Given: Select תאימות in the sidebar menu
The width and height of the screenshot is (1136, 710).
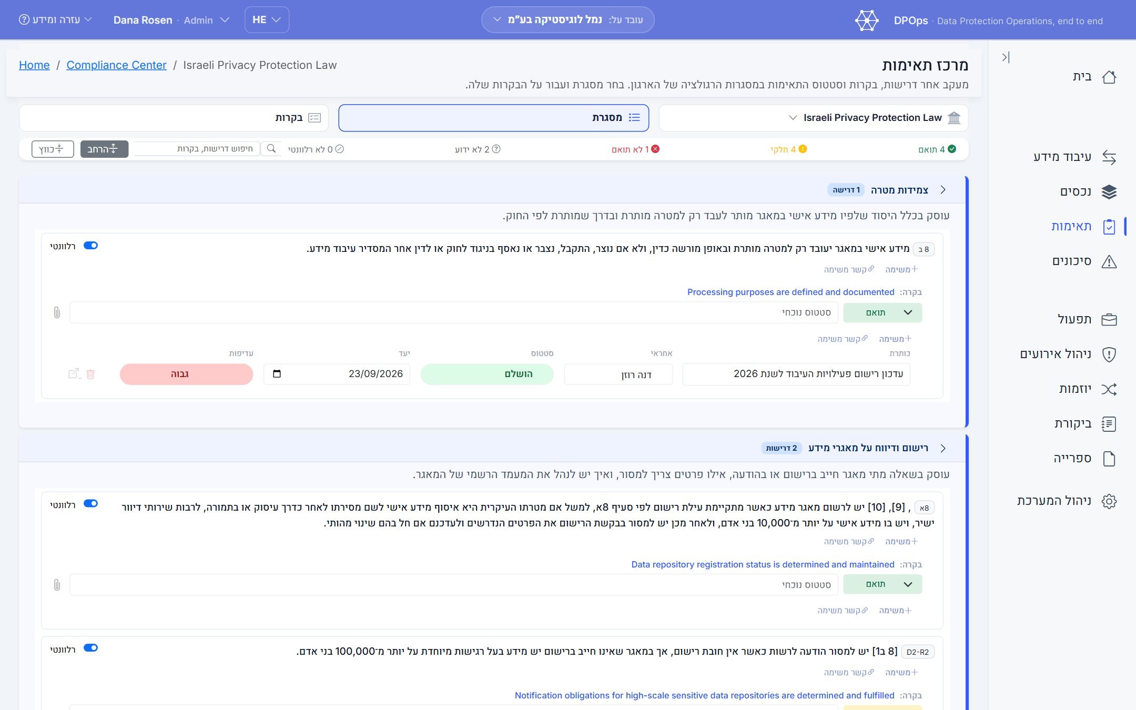Looking at the screenshot, I should pyautogui.click(x=1071, y=227).
